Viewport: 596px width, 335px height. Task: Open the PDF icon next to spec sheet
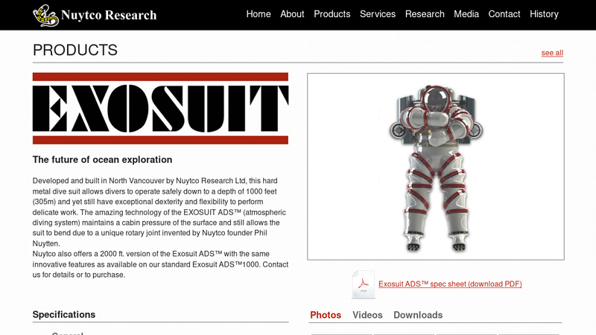pyautogui.click(x=363, y=284)
